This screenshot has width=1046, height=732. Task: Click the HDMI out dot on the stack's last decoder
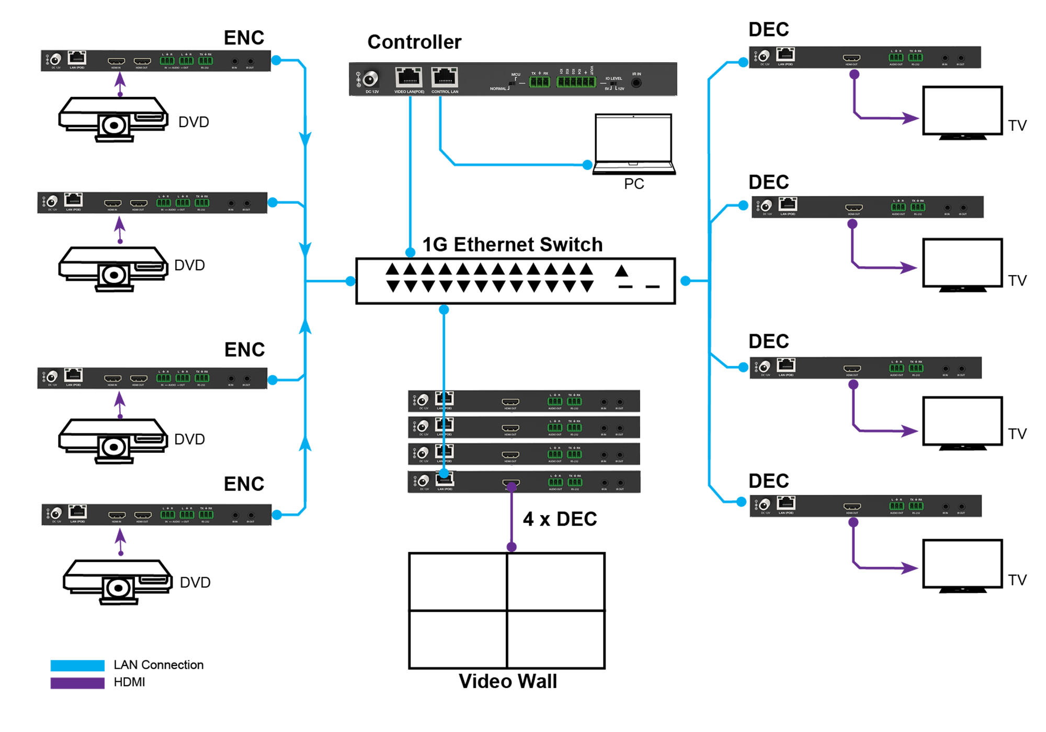coord(511,487)
